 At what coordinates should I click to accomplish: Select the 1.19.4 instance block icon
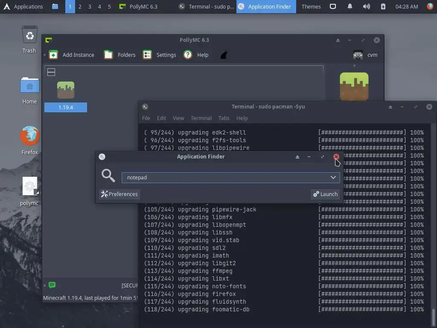(66, 90)
